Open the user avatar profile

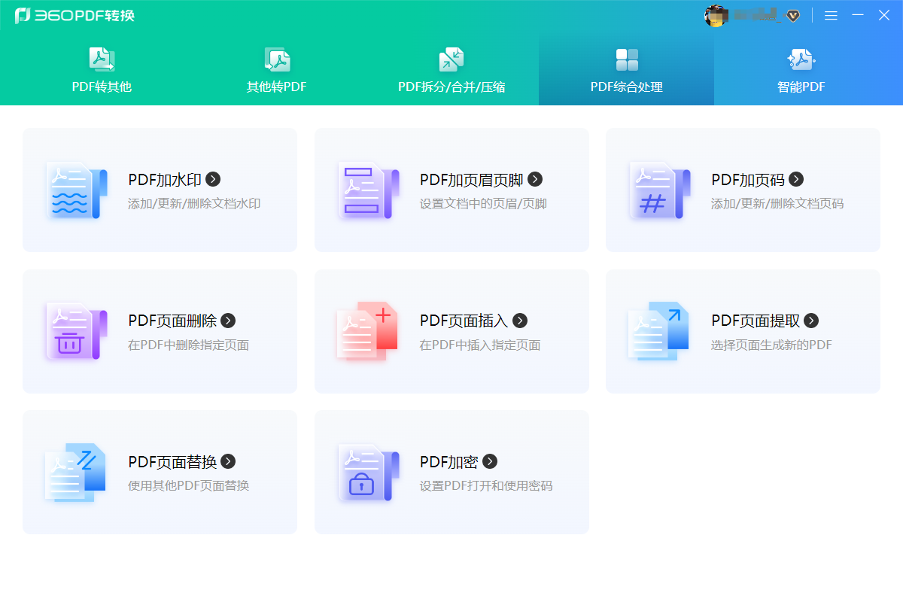(716, 15)
